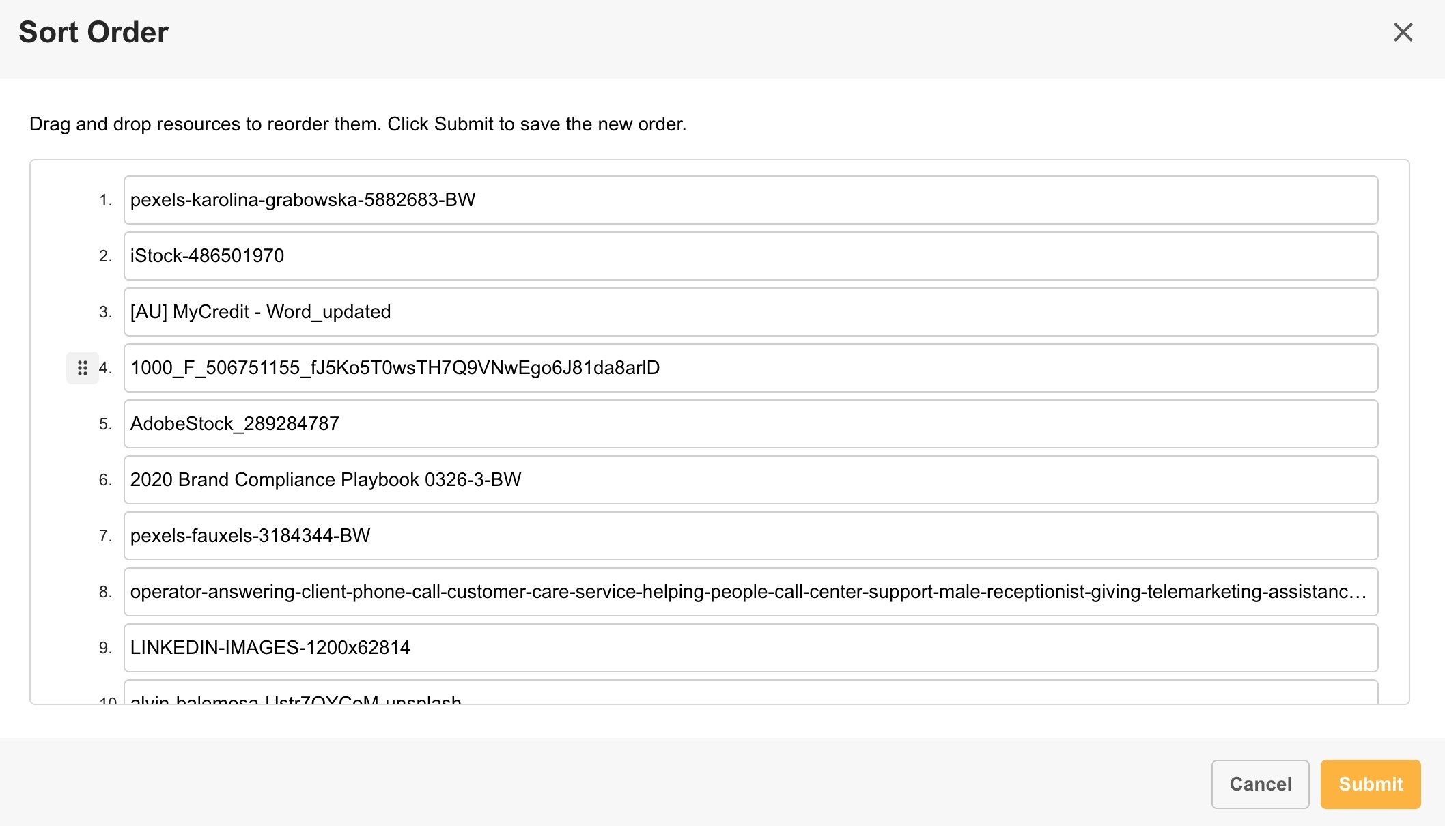Click the drag and drop instruction text
Screen dimensions: 1445x826
click(x=358, y=124)
